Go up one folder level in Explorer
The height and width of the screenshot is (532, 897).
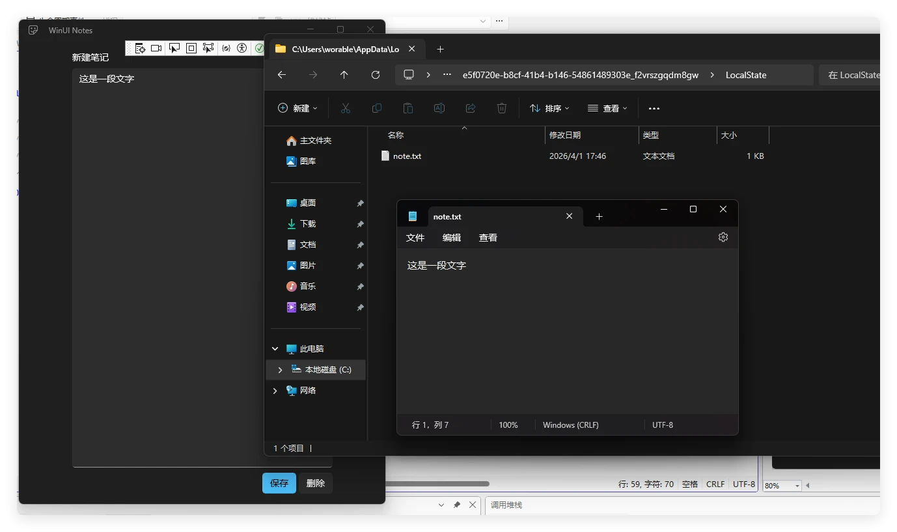pyautogui.click(x=344, y=75)
